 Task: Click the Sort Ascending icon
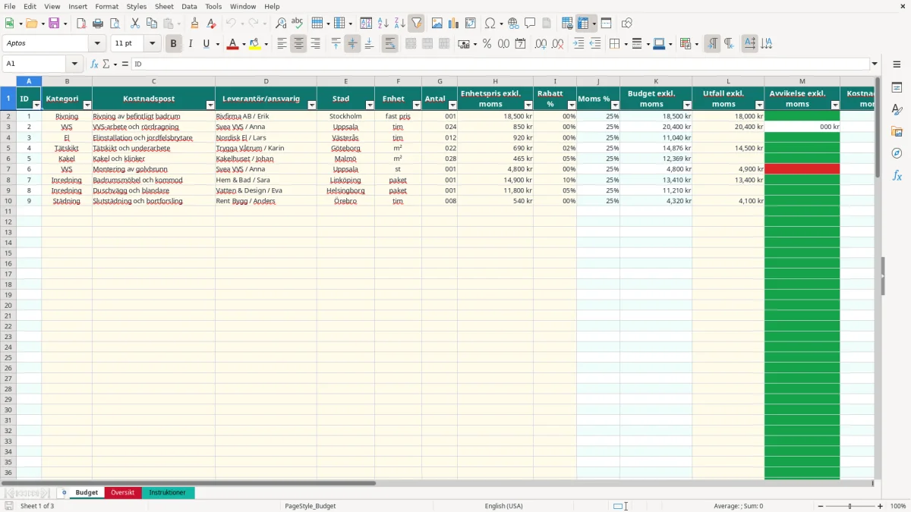[x=383, y=24]
